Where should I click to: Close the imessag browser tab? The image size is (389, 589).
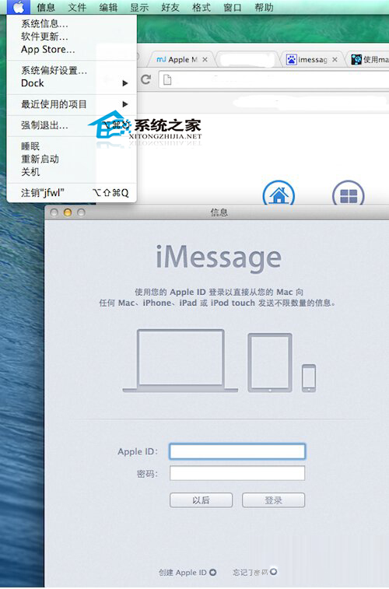point(335,59)
